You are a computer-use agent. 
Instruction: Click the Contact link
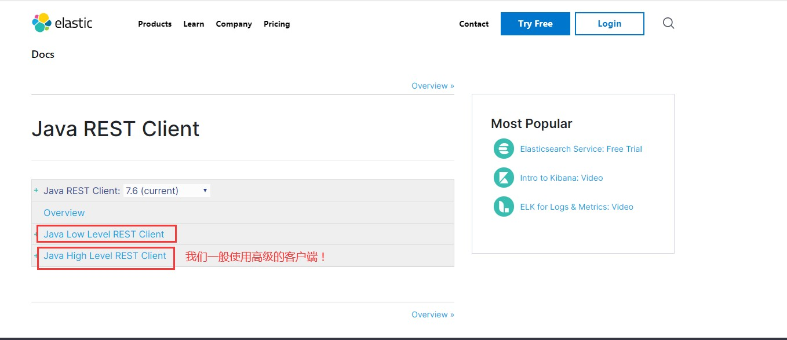[x=473, y=24]
